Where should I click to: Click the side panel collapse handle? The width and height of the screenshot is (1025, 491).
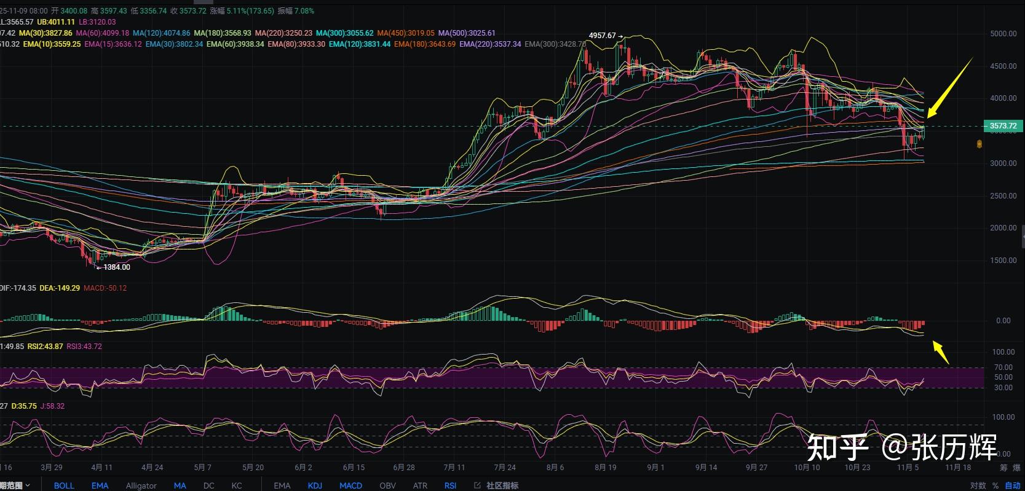[1022, 235]
